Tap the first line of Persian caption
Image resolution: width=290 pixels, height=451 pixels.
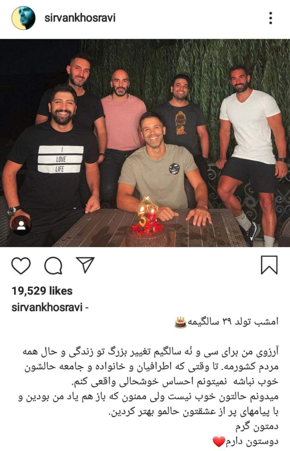point(227,322)
